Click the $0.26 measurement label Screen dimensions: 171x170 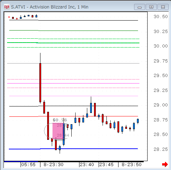pos(60,120)
